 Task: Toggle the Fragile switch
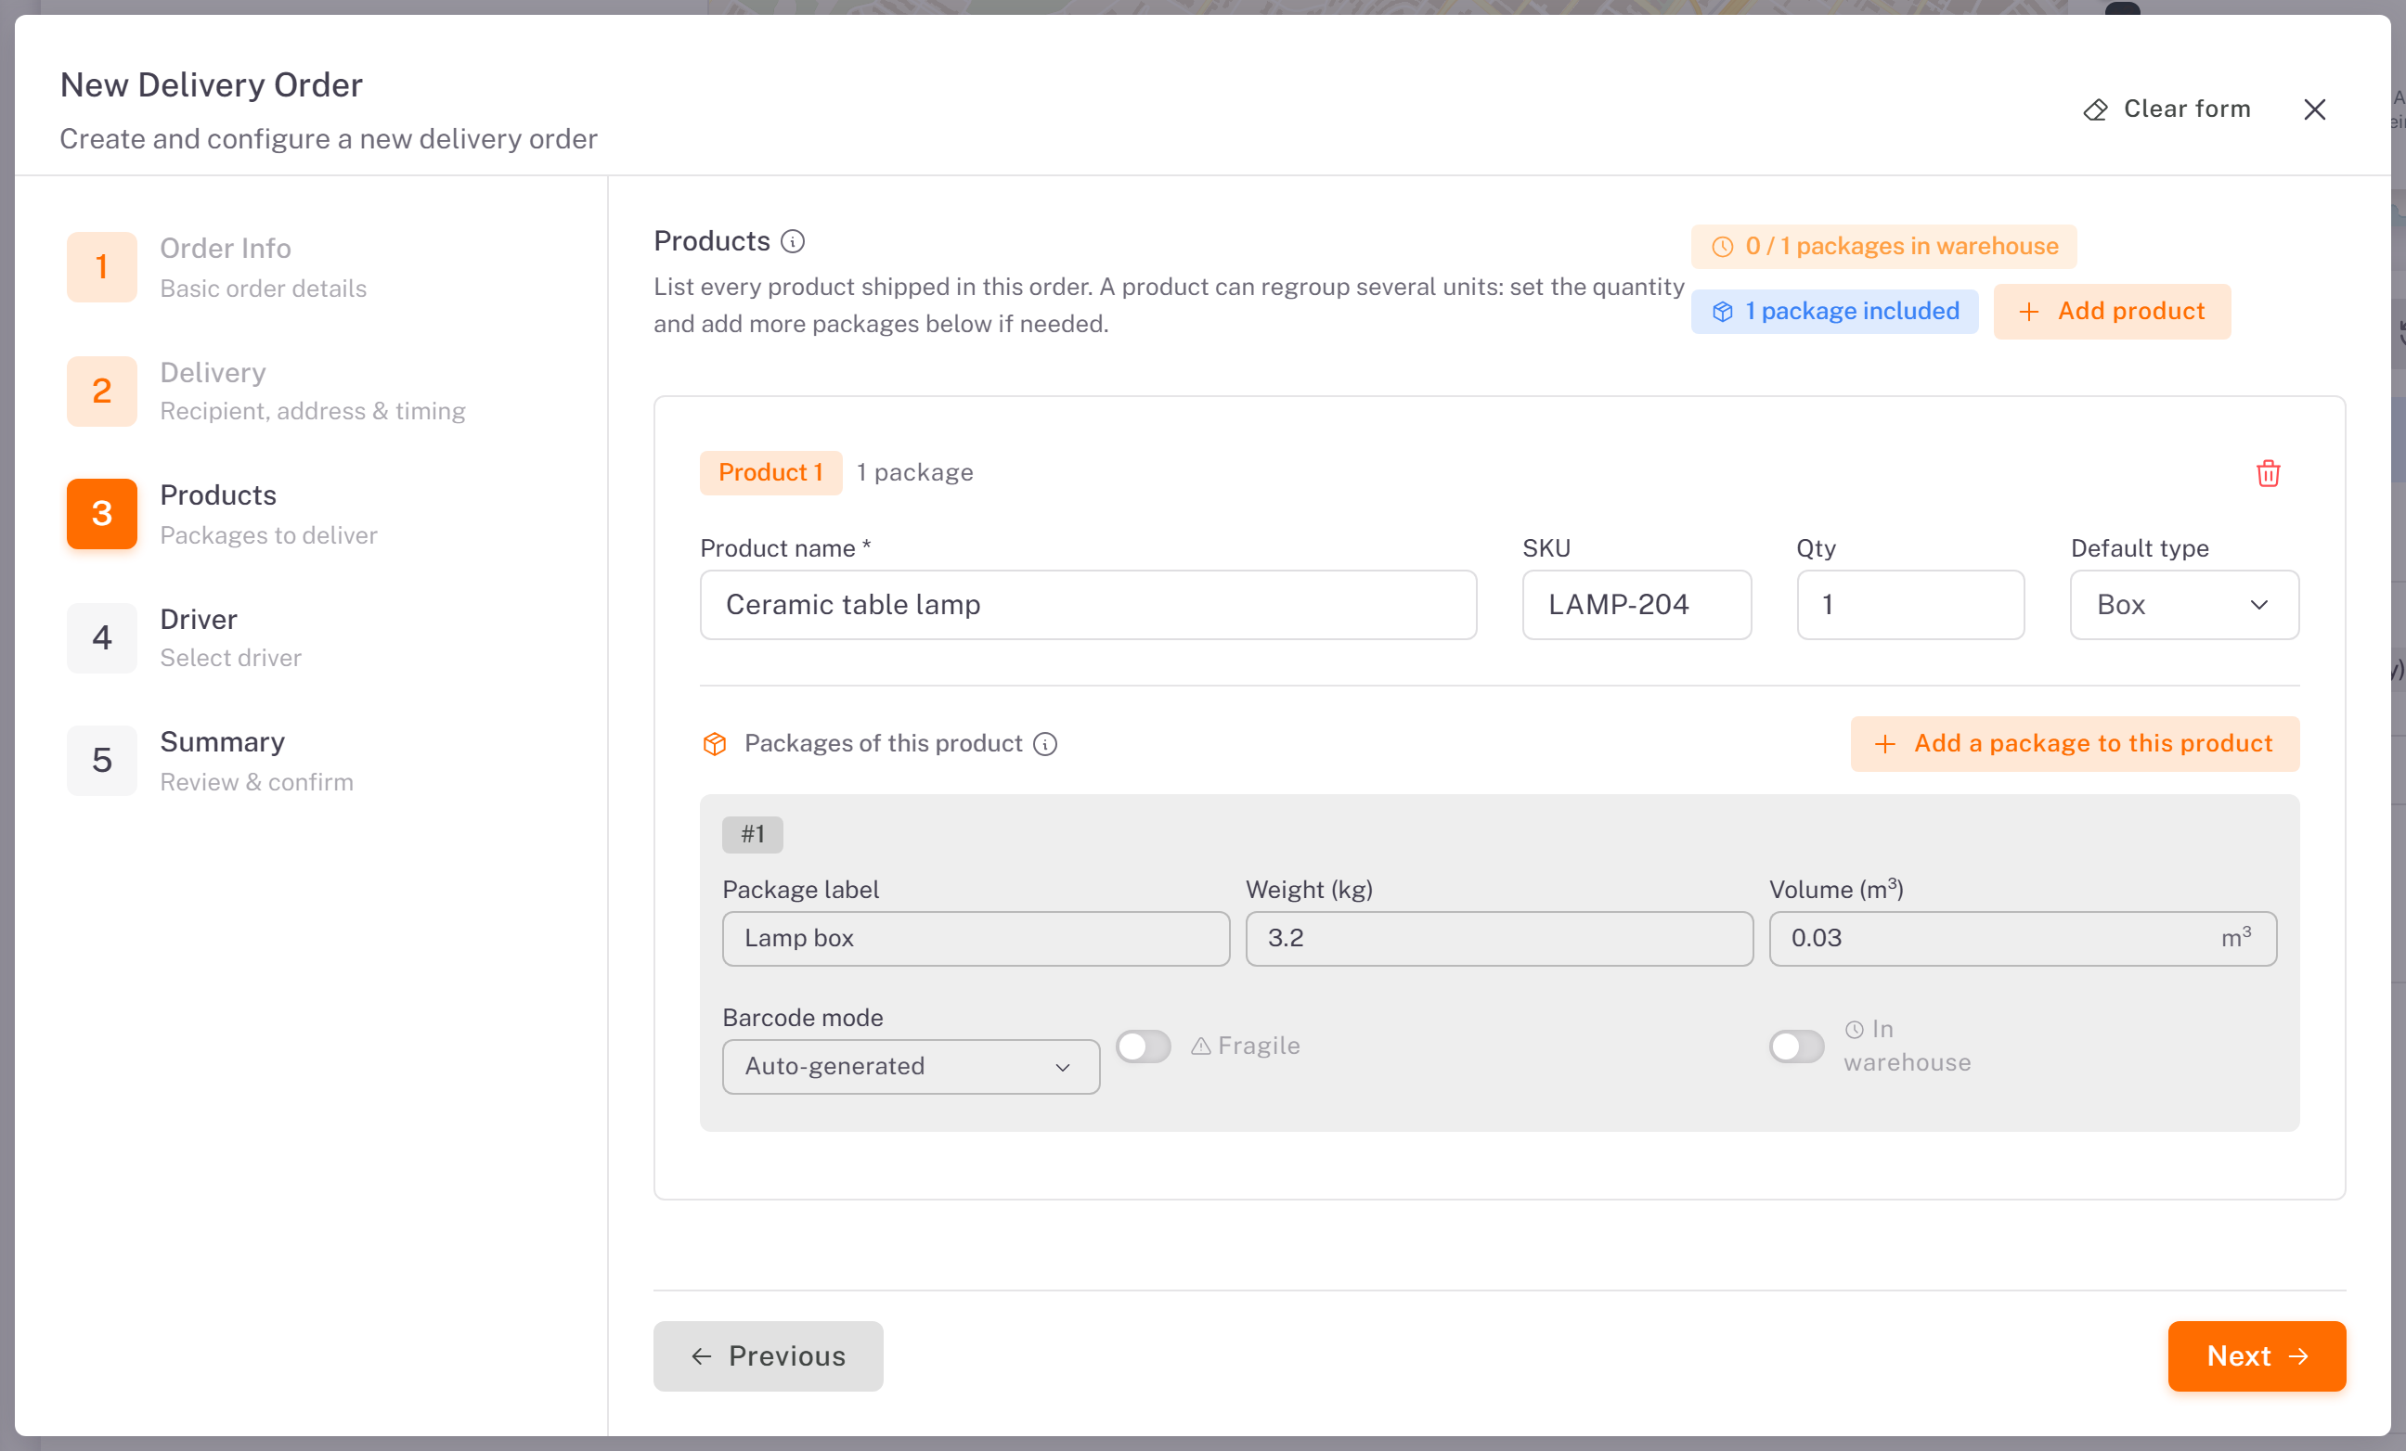click(1144, 1047)
